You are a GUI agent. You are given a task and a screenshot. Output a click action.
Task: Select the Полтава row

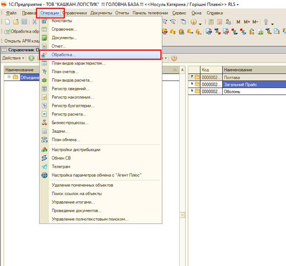tap(237, 78)
